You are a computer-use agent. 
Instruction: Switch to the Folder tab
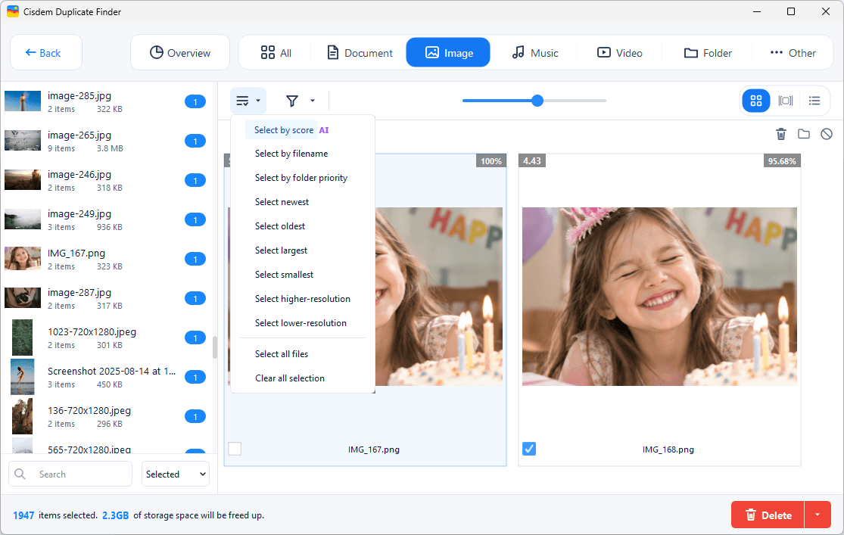click(x=707, y=53)
